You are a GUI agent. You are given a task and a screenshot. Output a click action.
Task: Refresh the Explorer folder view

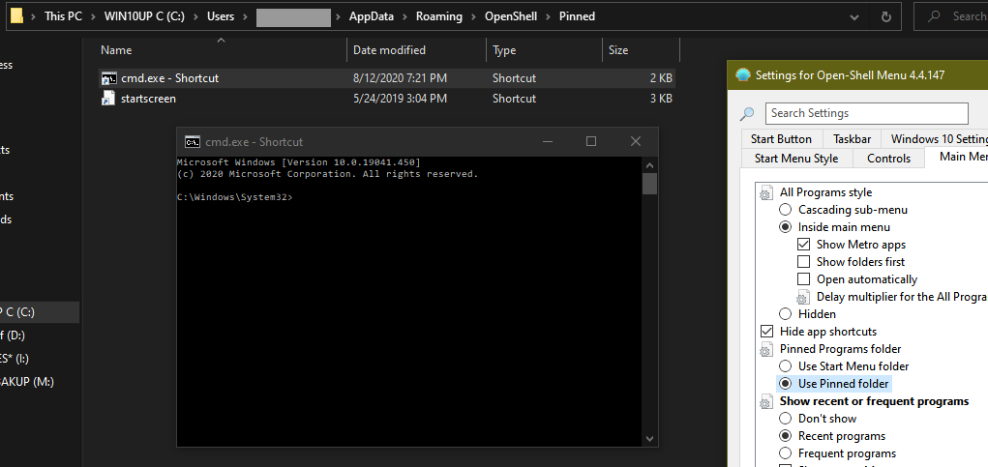click(x=886, y=16)
